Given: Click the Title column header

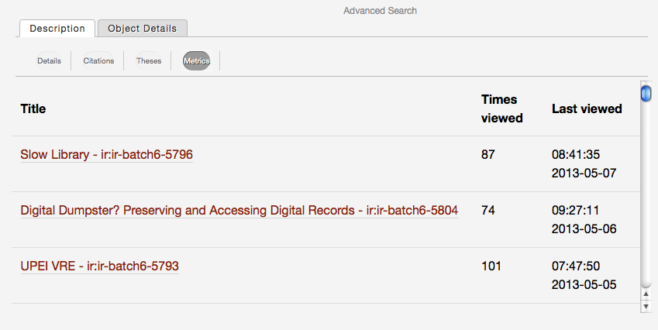Looking at the screenshot, I should coord(33,108).
